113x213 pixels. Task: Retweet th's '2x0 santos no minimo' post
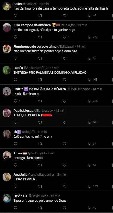pos(40,144)
